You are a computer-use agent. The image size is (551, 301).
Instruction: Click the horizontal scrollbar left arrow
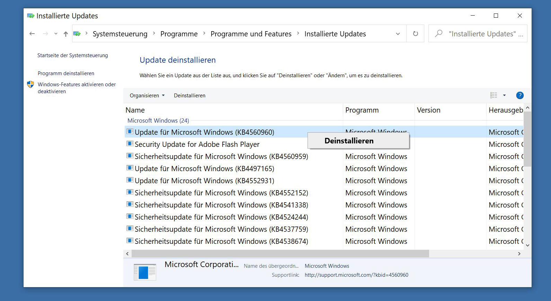click(127, 254)
